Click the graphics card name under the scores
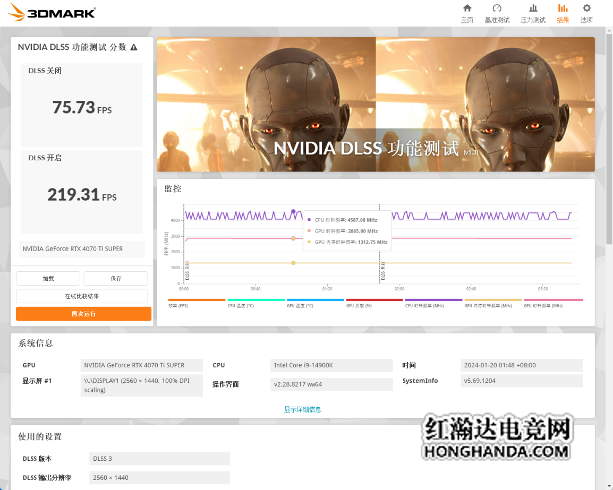Screen dimensions: 613x490 pyautogui.click(x=82, y=249)
